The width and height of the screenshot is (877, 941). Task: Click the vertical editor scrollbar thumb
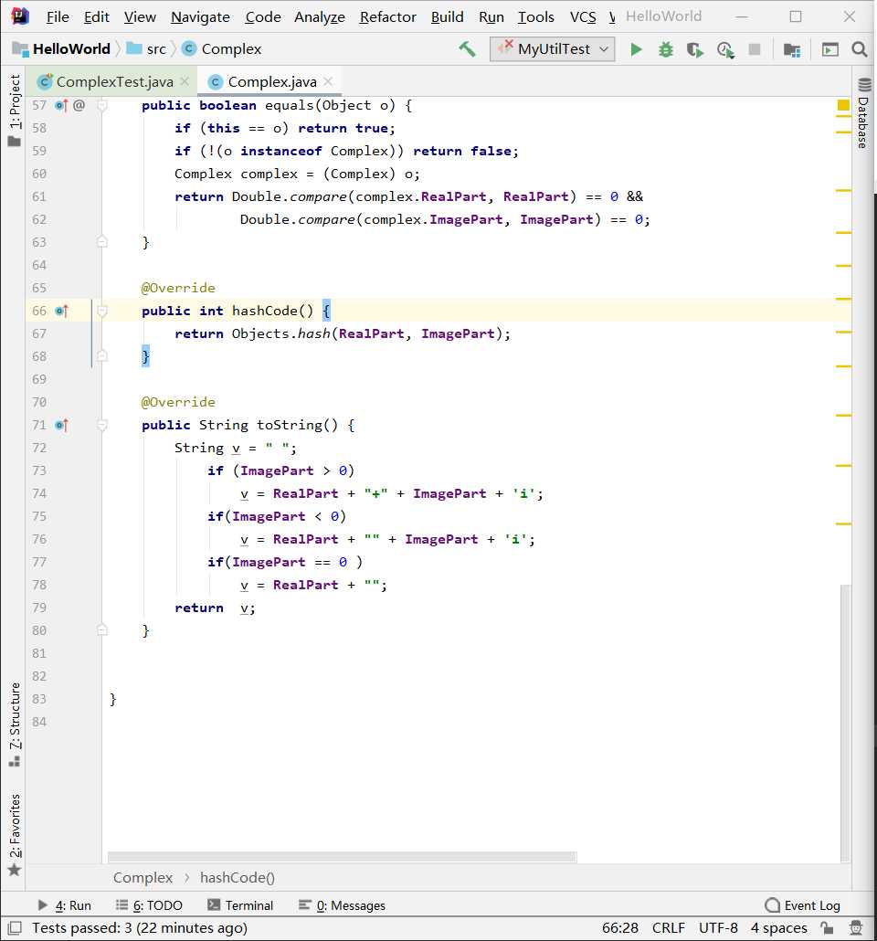click(x=845, y=724)
